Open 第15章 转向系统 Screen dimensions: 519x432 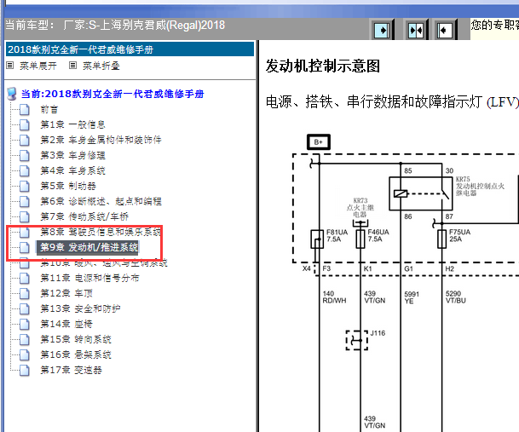(x=76, y=339)
